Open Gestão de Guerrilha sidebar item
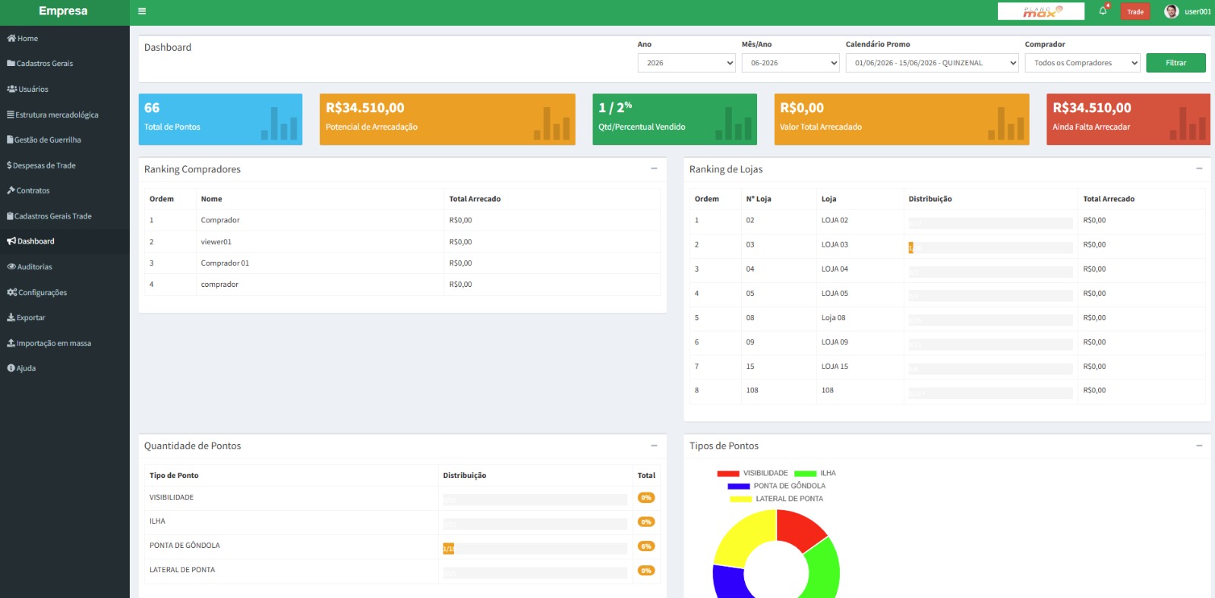 point(65,140)
